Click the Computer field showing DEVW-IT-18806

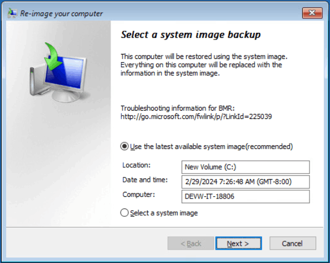[x=246, y=196]
